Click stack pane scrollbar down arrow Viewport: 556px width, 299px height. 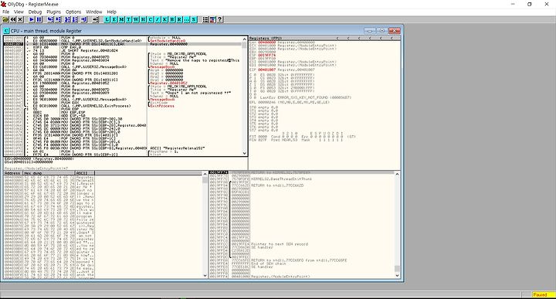tap(397, 275)
